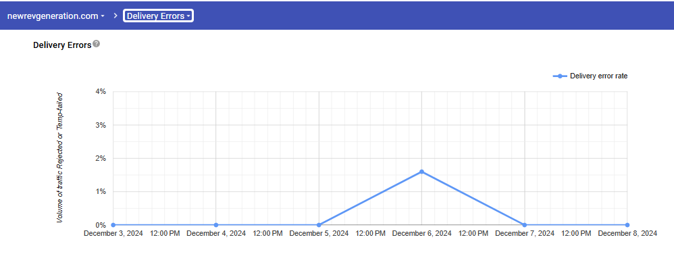
Task: Click the December 5, 2024 data point
Action: [x=319, y=225]
